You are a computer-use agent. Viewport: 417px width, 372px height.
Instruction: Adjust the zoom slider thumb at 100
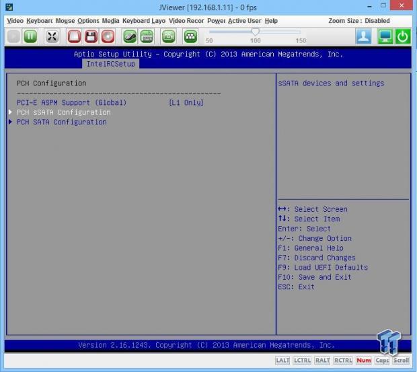(x=256, y=32)
